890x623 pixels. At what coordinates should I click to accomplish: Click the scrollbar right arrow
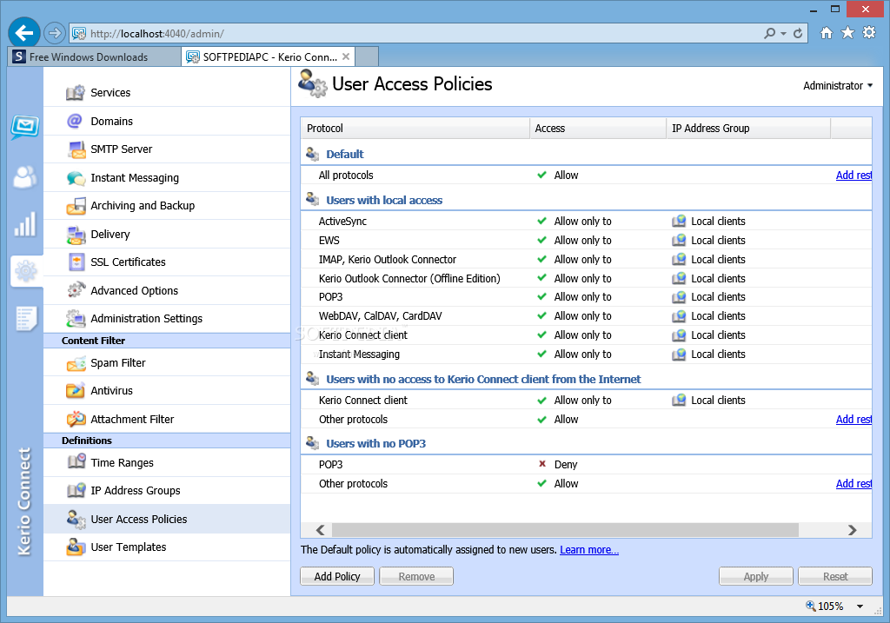(852, 530)
